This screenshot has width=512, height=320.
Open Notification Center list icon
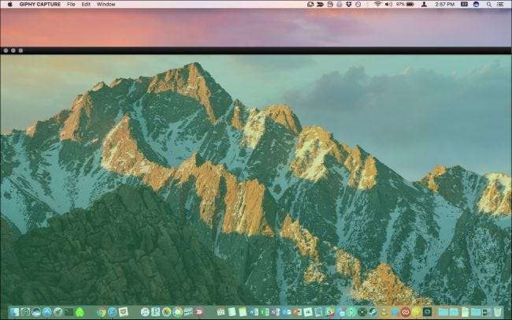coord(501,4)
